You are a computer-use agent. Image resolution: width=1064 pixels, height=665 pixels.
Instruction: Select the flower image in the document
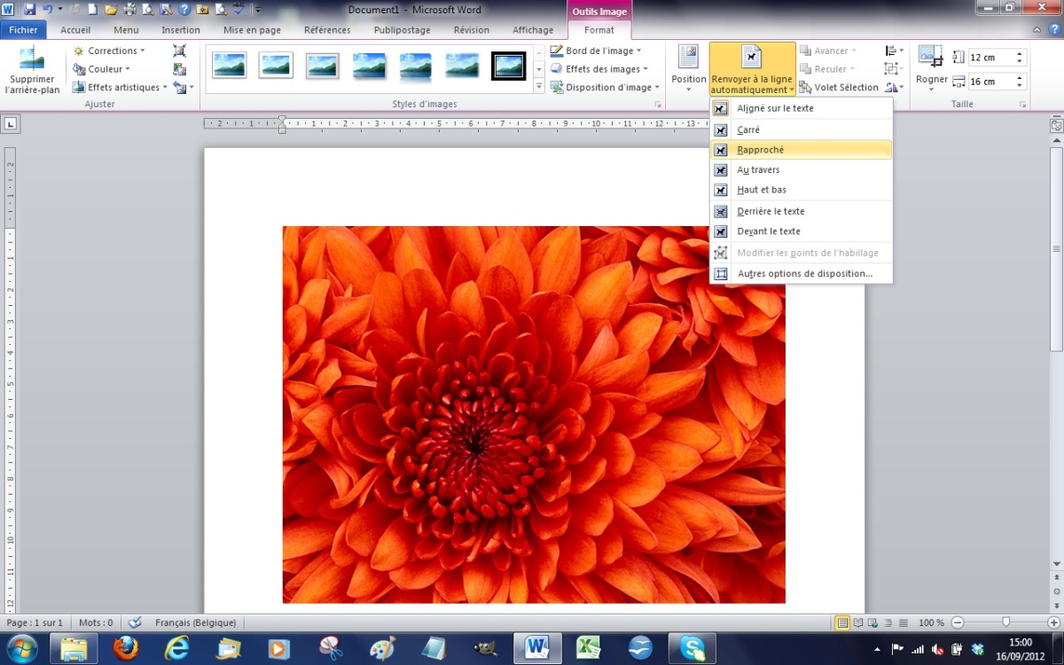coord(534,414)
